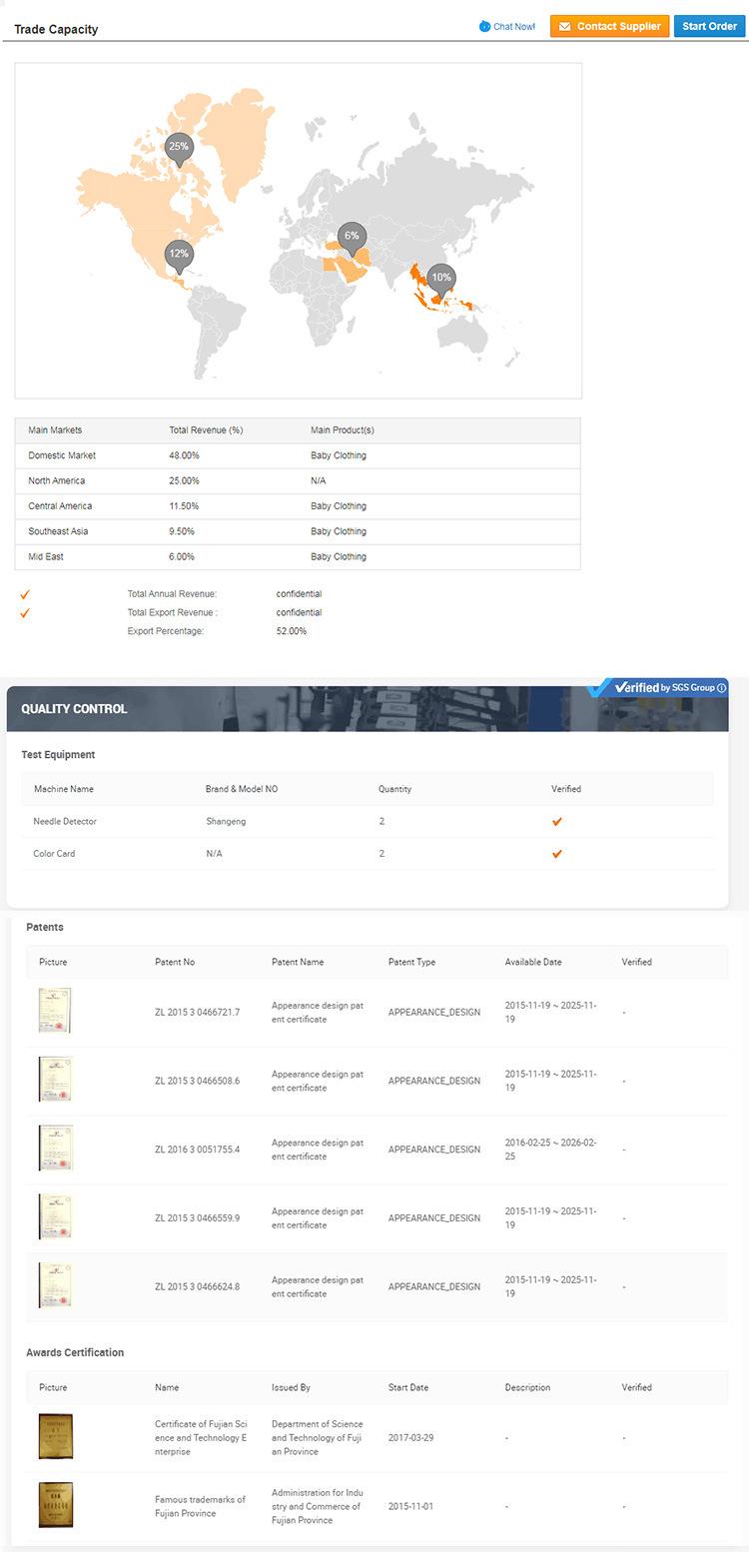Click the Domestic Market table row

297,455
